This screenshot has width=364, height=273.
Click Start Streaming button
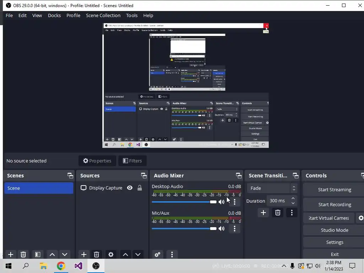(334, 190)
